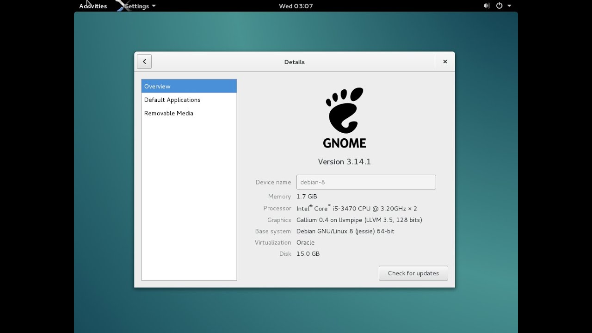Click the power icon in top bar

click(499, 6)
